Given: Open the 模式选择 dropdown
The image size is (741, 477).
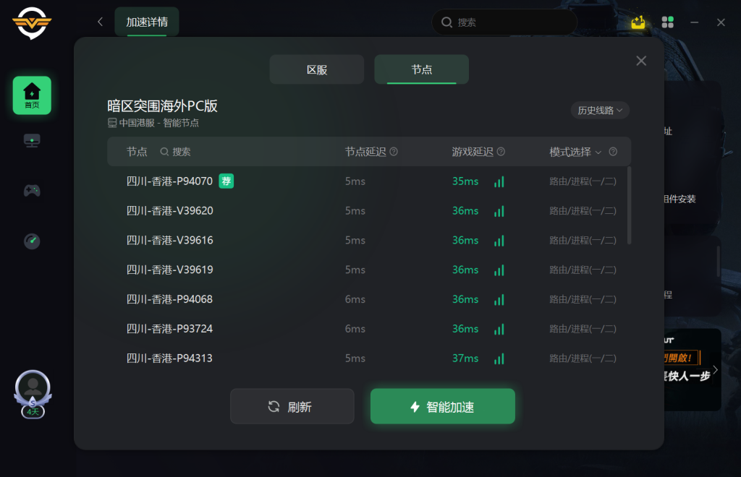Looking at the screenshot, I should tap(575, 152).
